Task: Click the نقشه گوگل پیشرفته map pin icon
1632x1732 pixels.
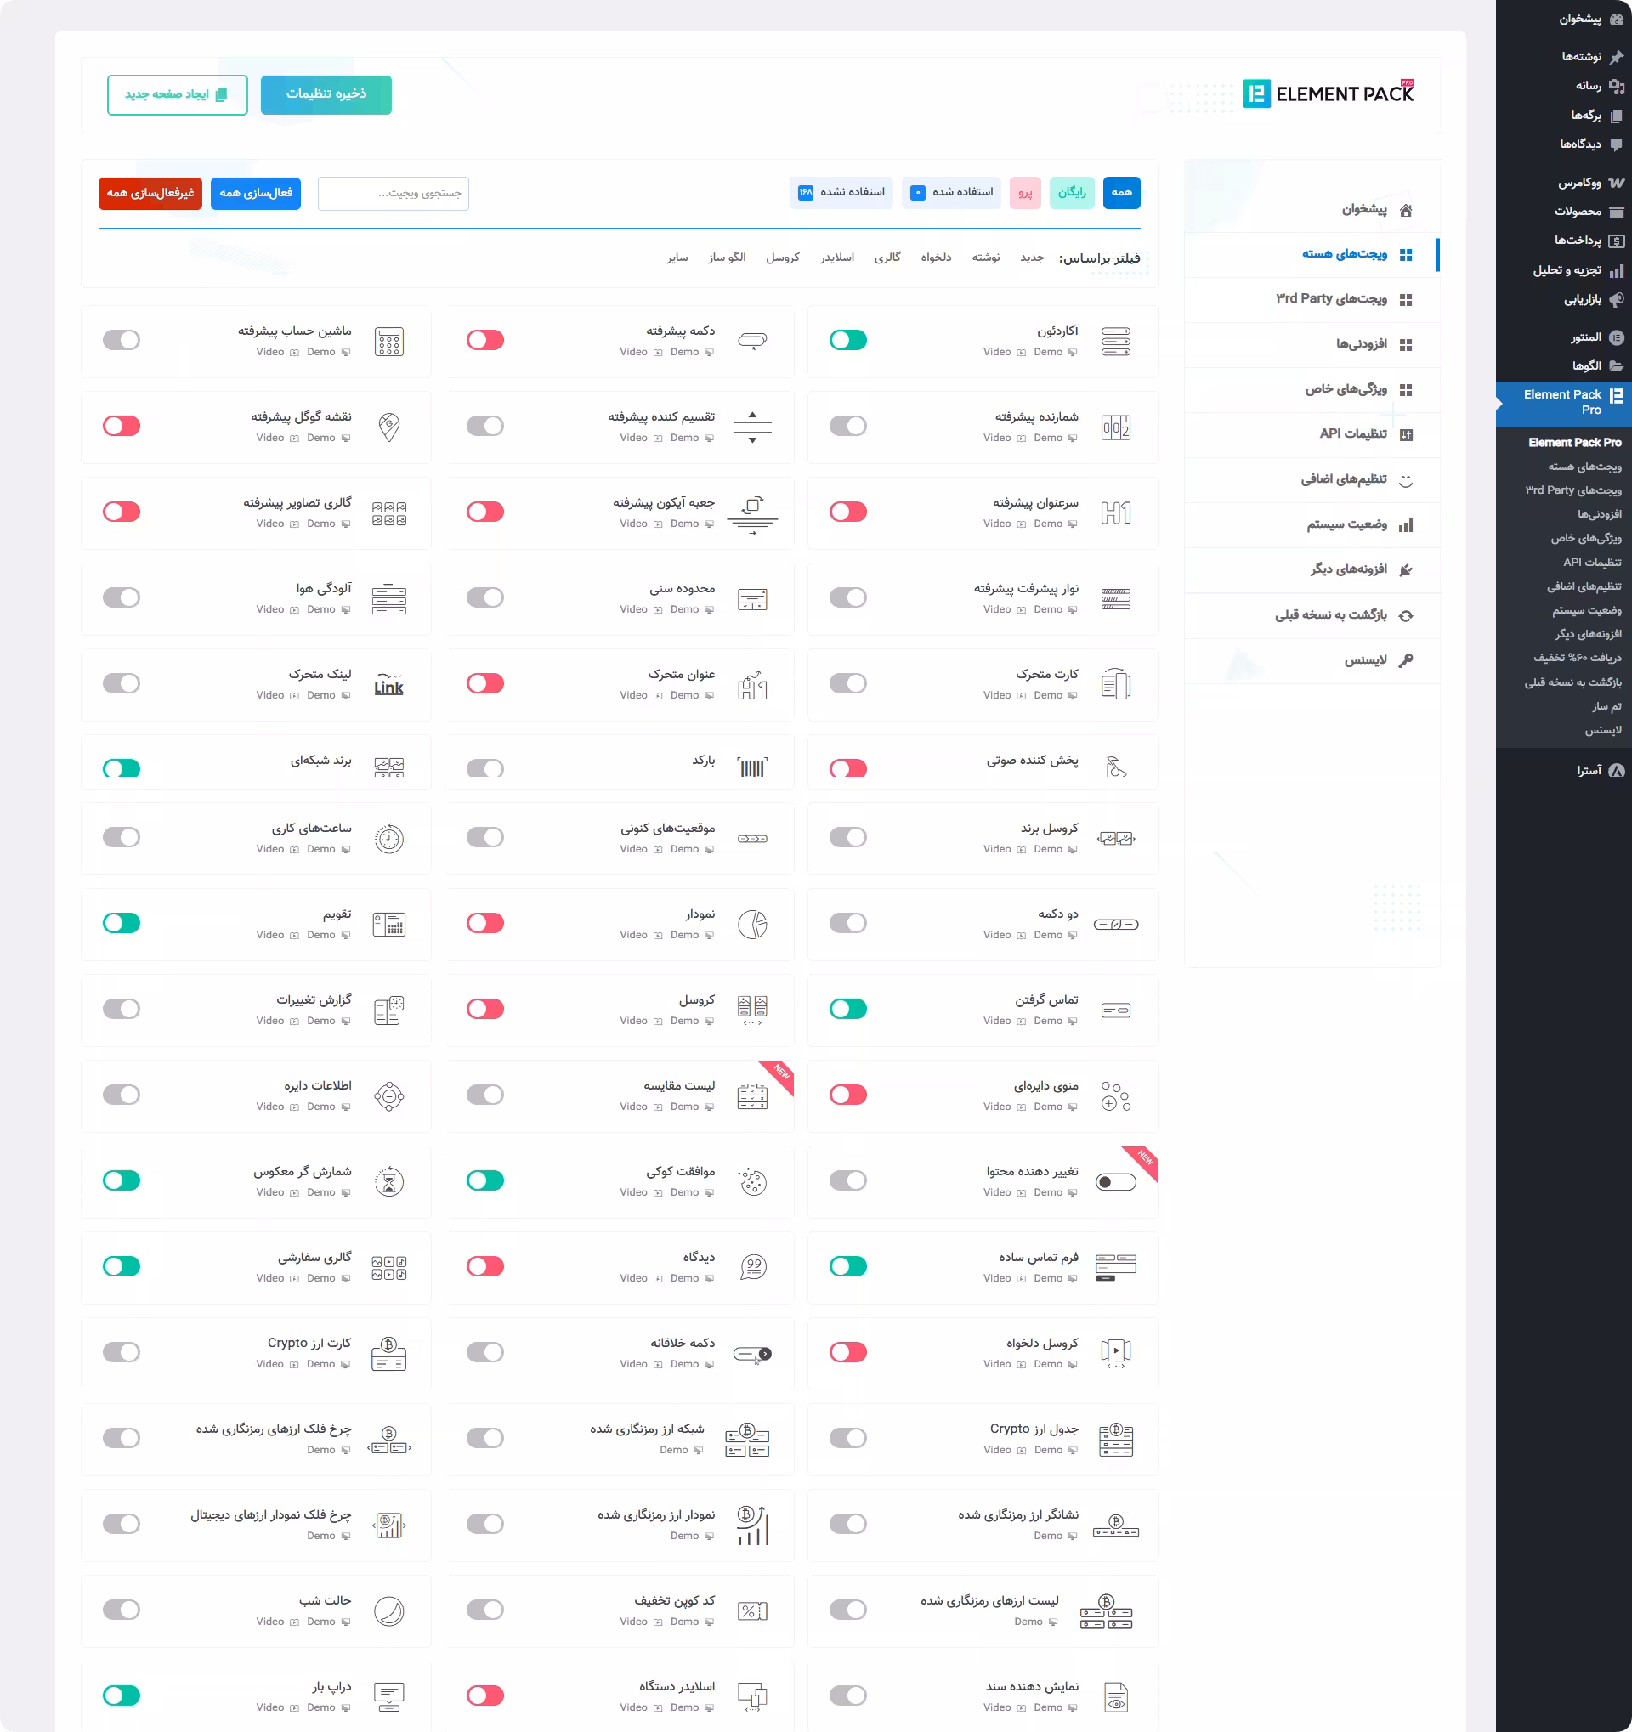Action: [388, 427]
